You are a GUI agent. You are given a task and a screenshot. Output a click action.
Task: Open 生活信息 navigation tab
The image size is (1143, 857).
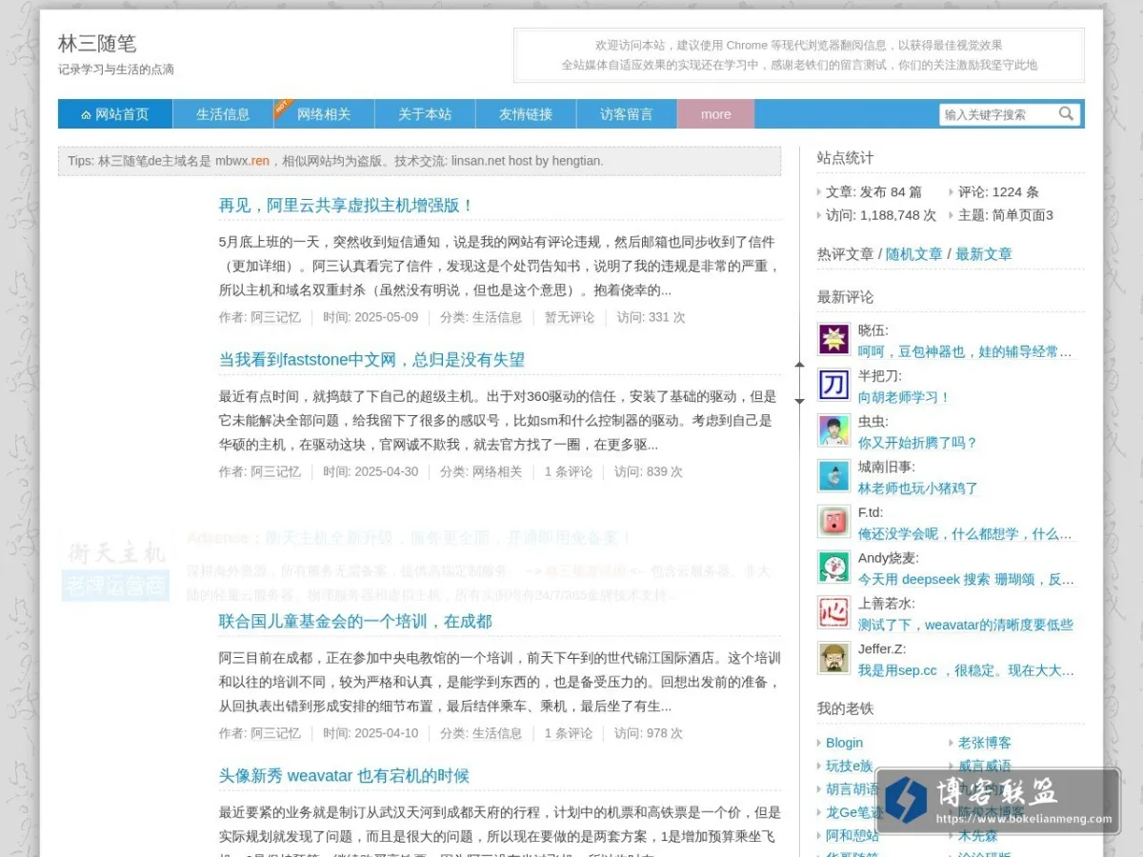(223, 114)
